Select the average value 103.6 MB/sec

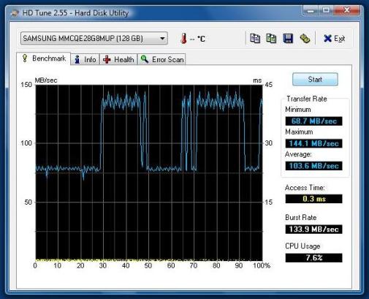[313, 166]
